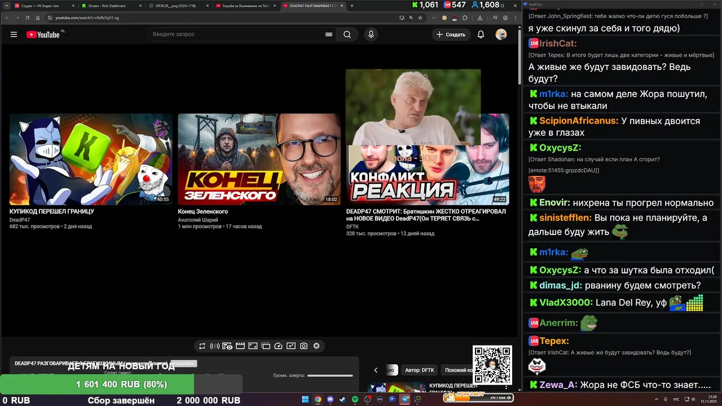Open the browser extensions puzzle icon

pos(465,17)
